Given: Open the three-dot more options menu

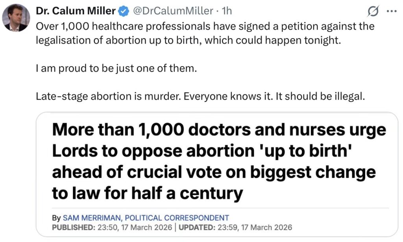Looking at the screenshot, I should coord(391,12).
